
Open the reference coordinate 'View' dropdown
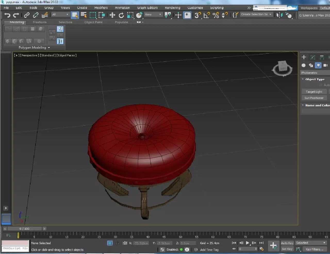point(153,14)
